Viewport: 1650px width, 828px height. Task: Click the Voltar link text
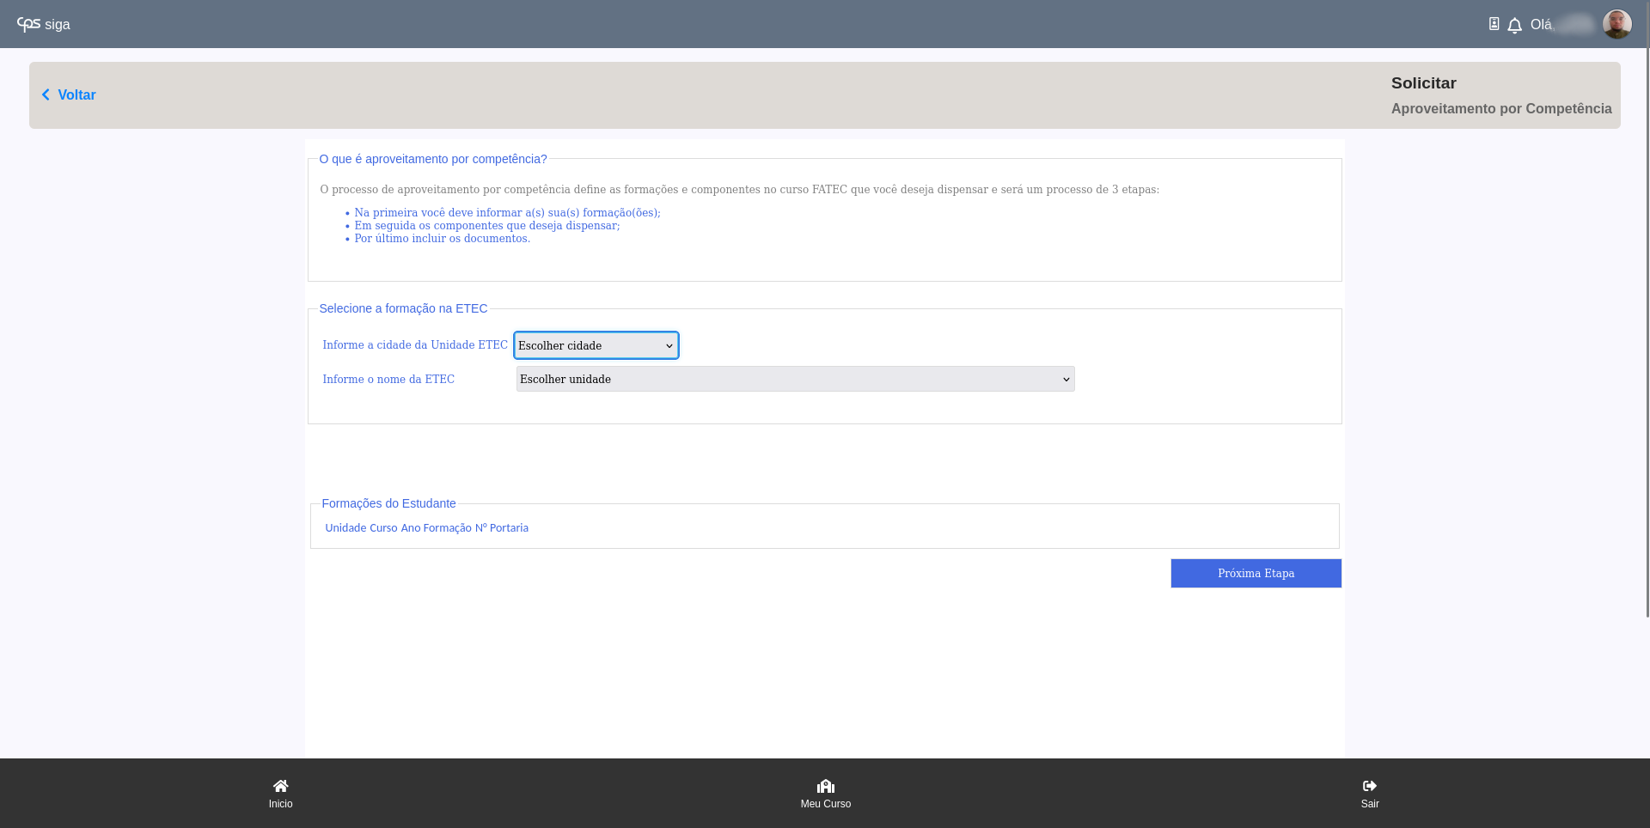[76, 94]
